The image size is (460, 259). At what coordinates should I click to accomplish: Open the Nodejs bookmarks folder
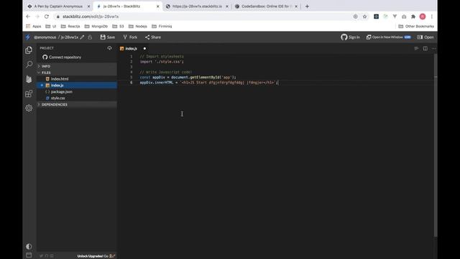tap(138, 27)
